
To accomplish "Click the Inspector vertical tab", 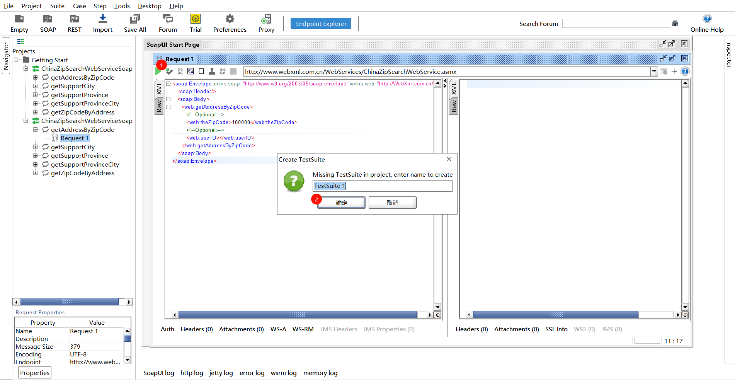I will (x=729, y=55).
